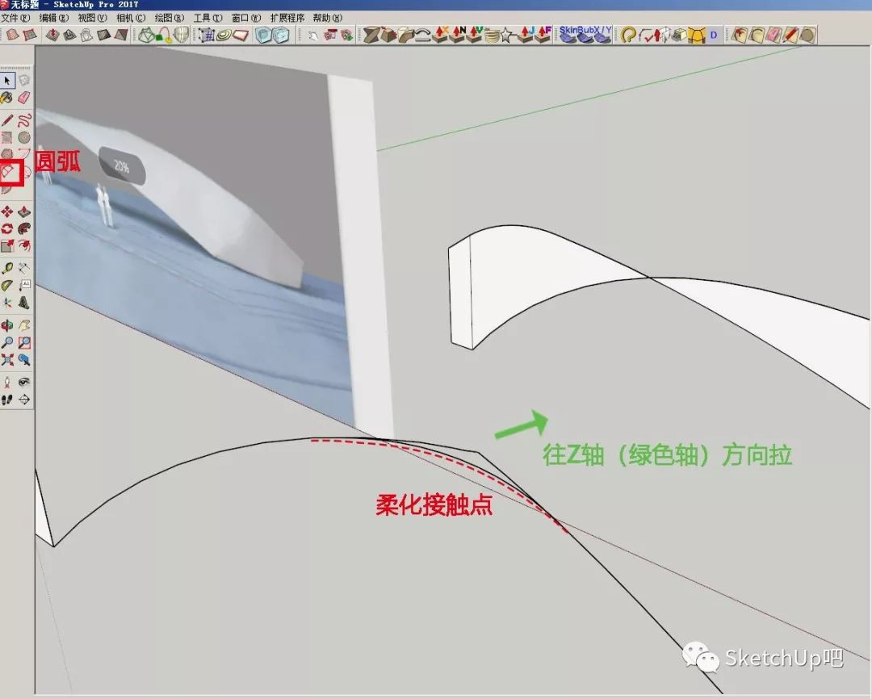The width and height of the screenshot is (872, 699).
Task: Select the Axes tool
Action: tap(7, 303)
